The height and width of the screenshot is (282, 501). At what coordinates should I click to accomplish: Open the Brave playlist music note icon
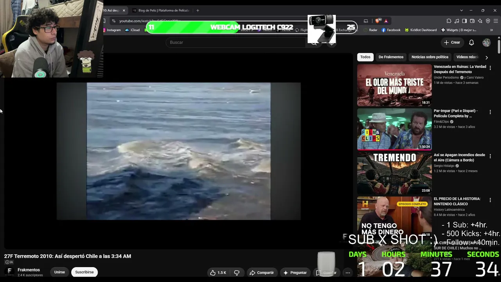pos(457,21)
